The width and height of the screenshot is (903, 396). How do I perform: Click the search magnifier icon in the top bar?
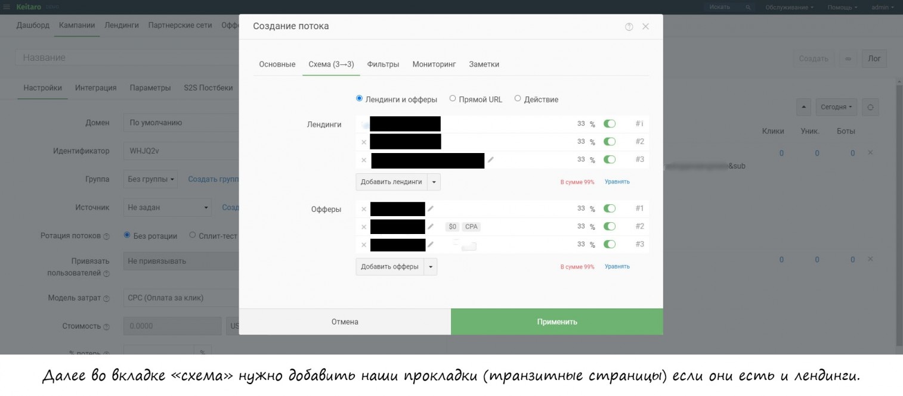pos(748,7)
